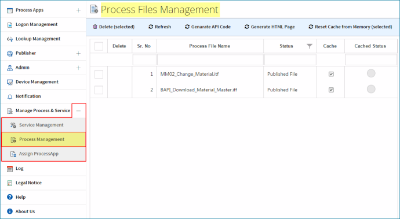This screenshot has width=400, height=219.
Task: Click the Cache column header
Action: pos(330,46)
